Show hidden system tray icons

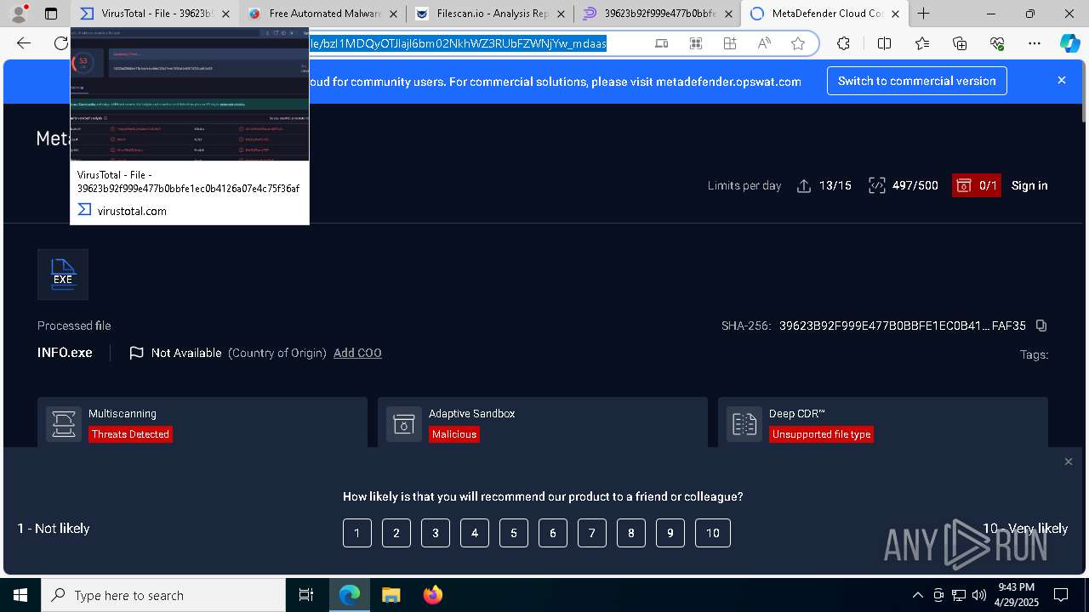coord(917,595)
